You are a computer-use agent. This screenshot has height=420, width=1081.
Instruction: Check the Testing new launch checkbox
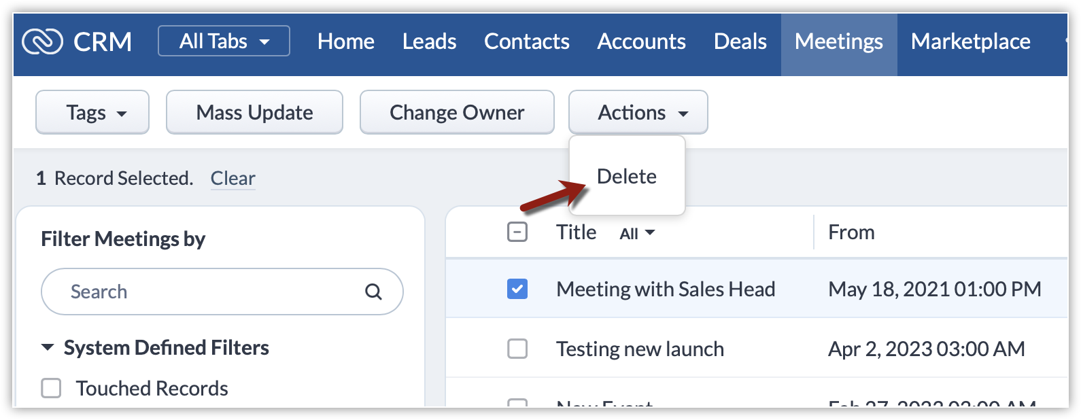pyautogui.click(x=517, y=349)
